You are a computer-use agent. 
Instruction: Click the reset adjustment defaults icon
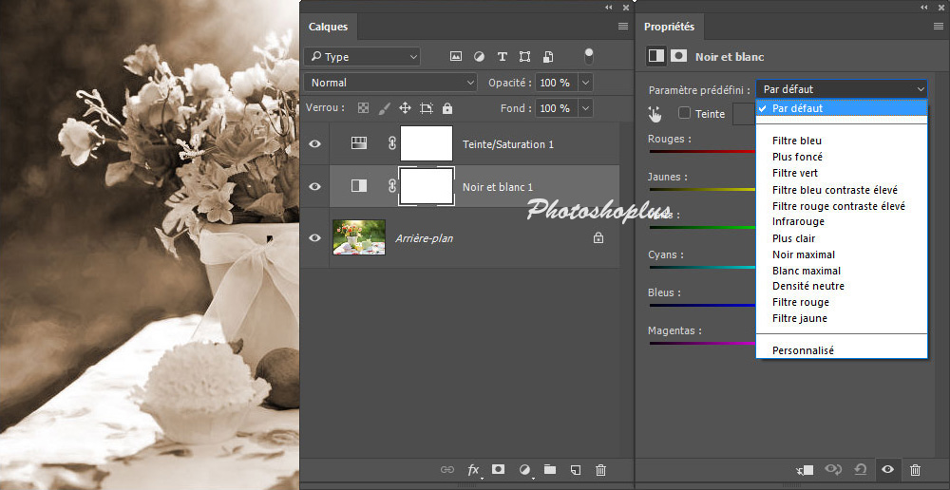(860, 470)
